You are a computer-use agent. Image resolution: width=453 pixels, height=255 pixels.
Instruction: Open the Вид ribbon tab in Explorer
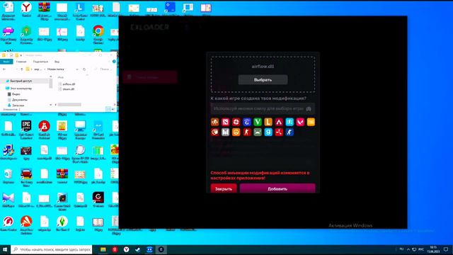[57, 62]
